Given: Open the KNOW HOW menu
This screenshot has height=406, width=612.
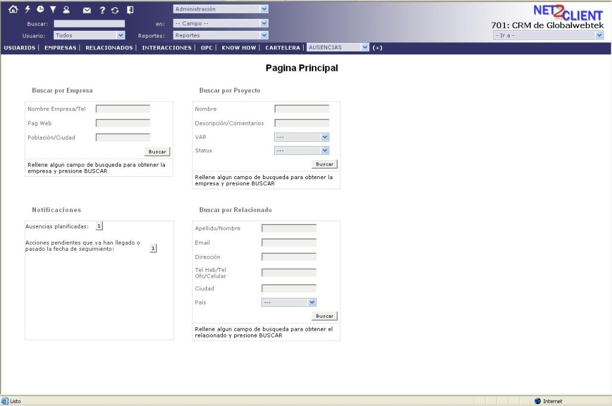Looking at the screenshot, I should (239, 48).
